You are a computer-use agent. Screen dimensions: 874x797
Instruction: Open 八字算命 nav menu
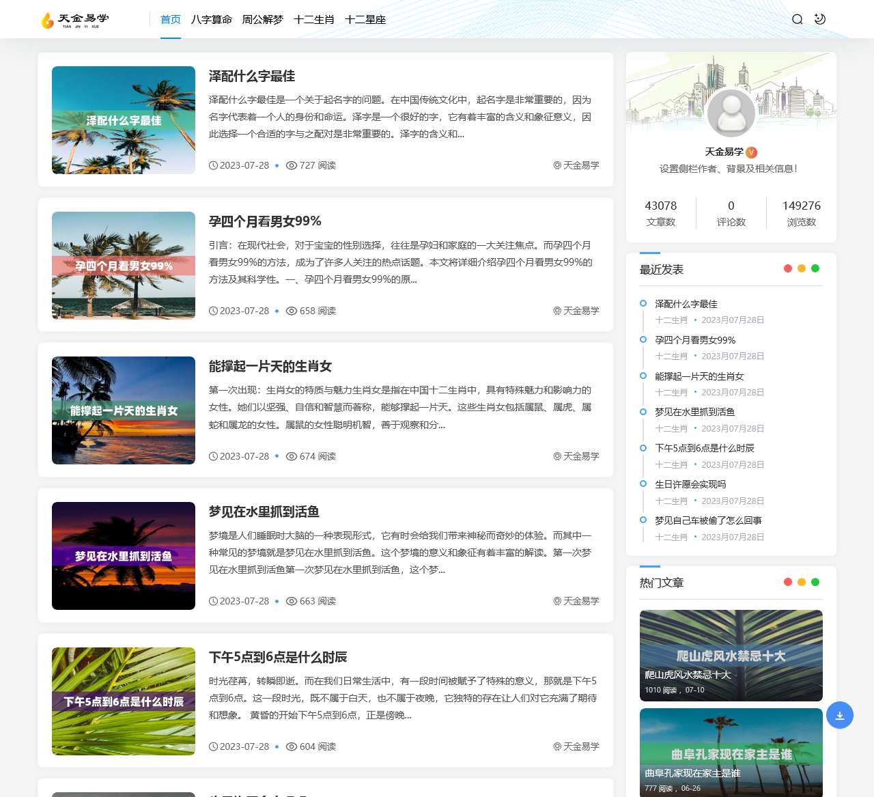coord(212,19)
